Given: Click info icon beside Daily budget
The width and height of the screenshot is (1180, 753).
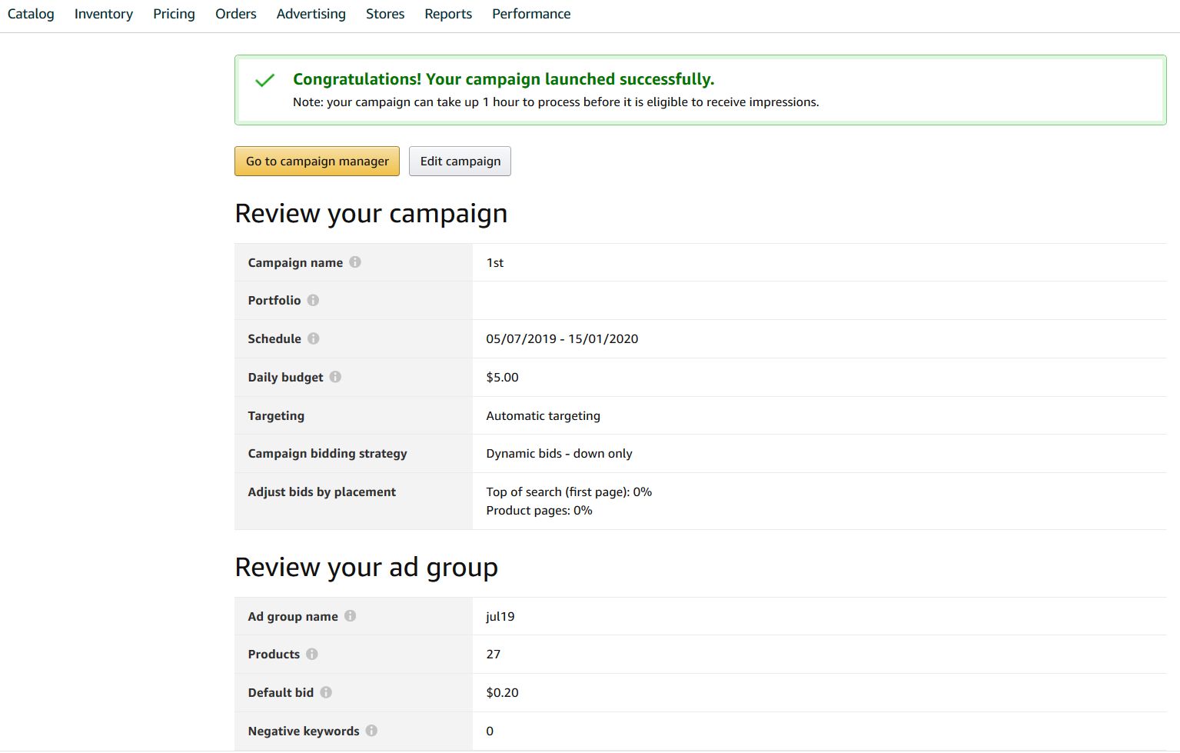Looking at the screenshot, I should (335, 377).
